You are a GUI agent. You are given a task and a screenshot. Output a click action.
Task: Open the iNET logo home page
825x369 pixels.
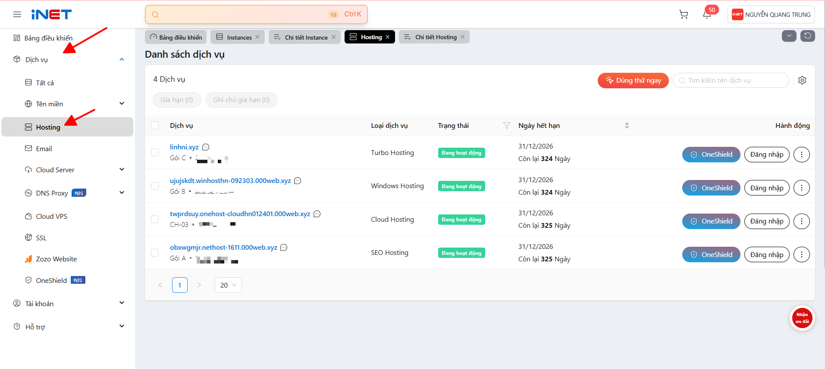[x=51, y=15]
